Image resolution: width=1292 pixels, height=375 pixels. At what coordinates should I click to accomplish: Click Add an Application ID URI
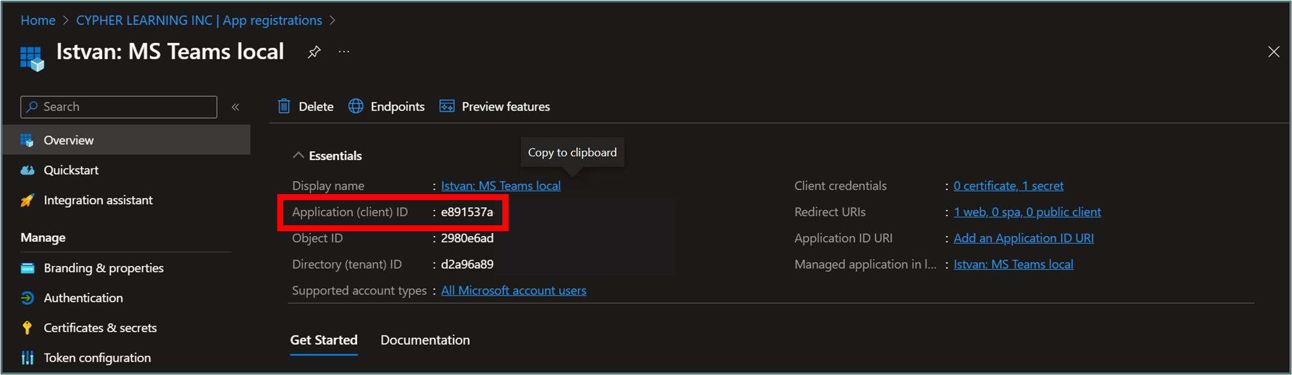(x=1024, y=238)
